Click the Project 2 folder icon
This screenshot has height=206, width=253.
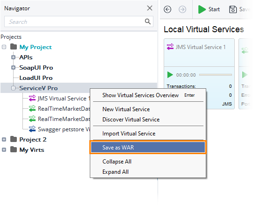coord(14,139)
